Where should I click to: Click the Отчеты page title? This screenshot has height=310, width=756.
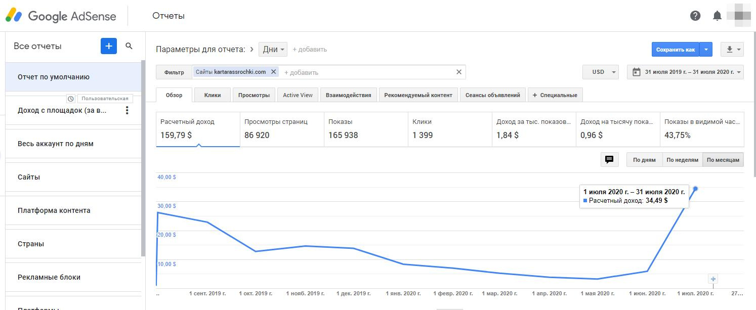point(169,16)
